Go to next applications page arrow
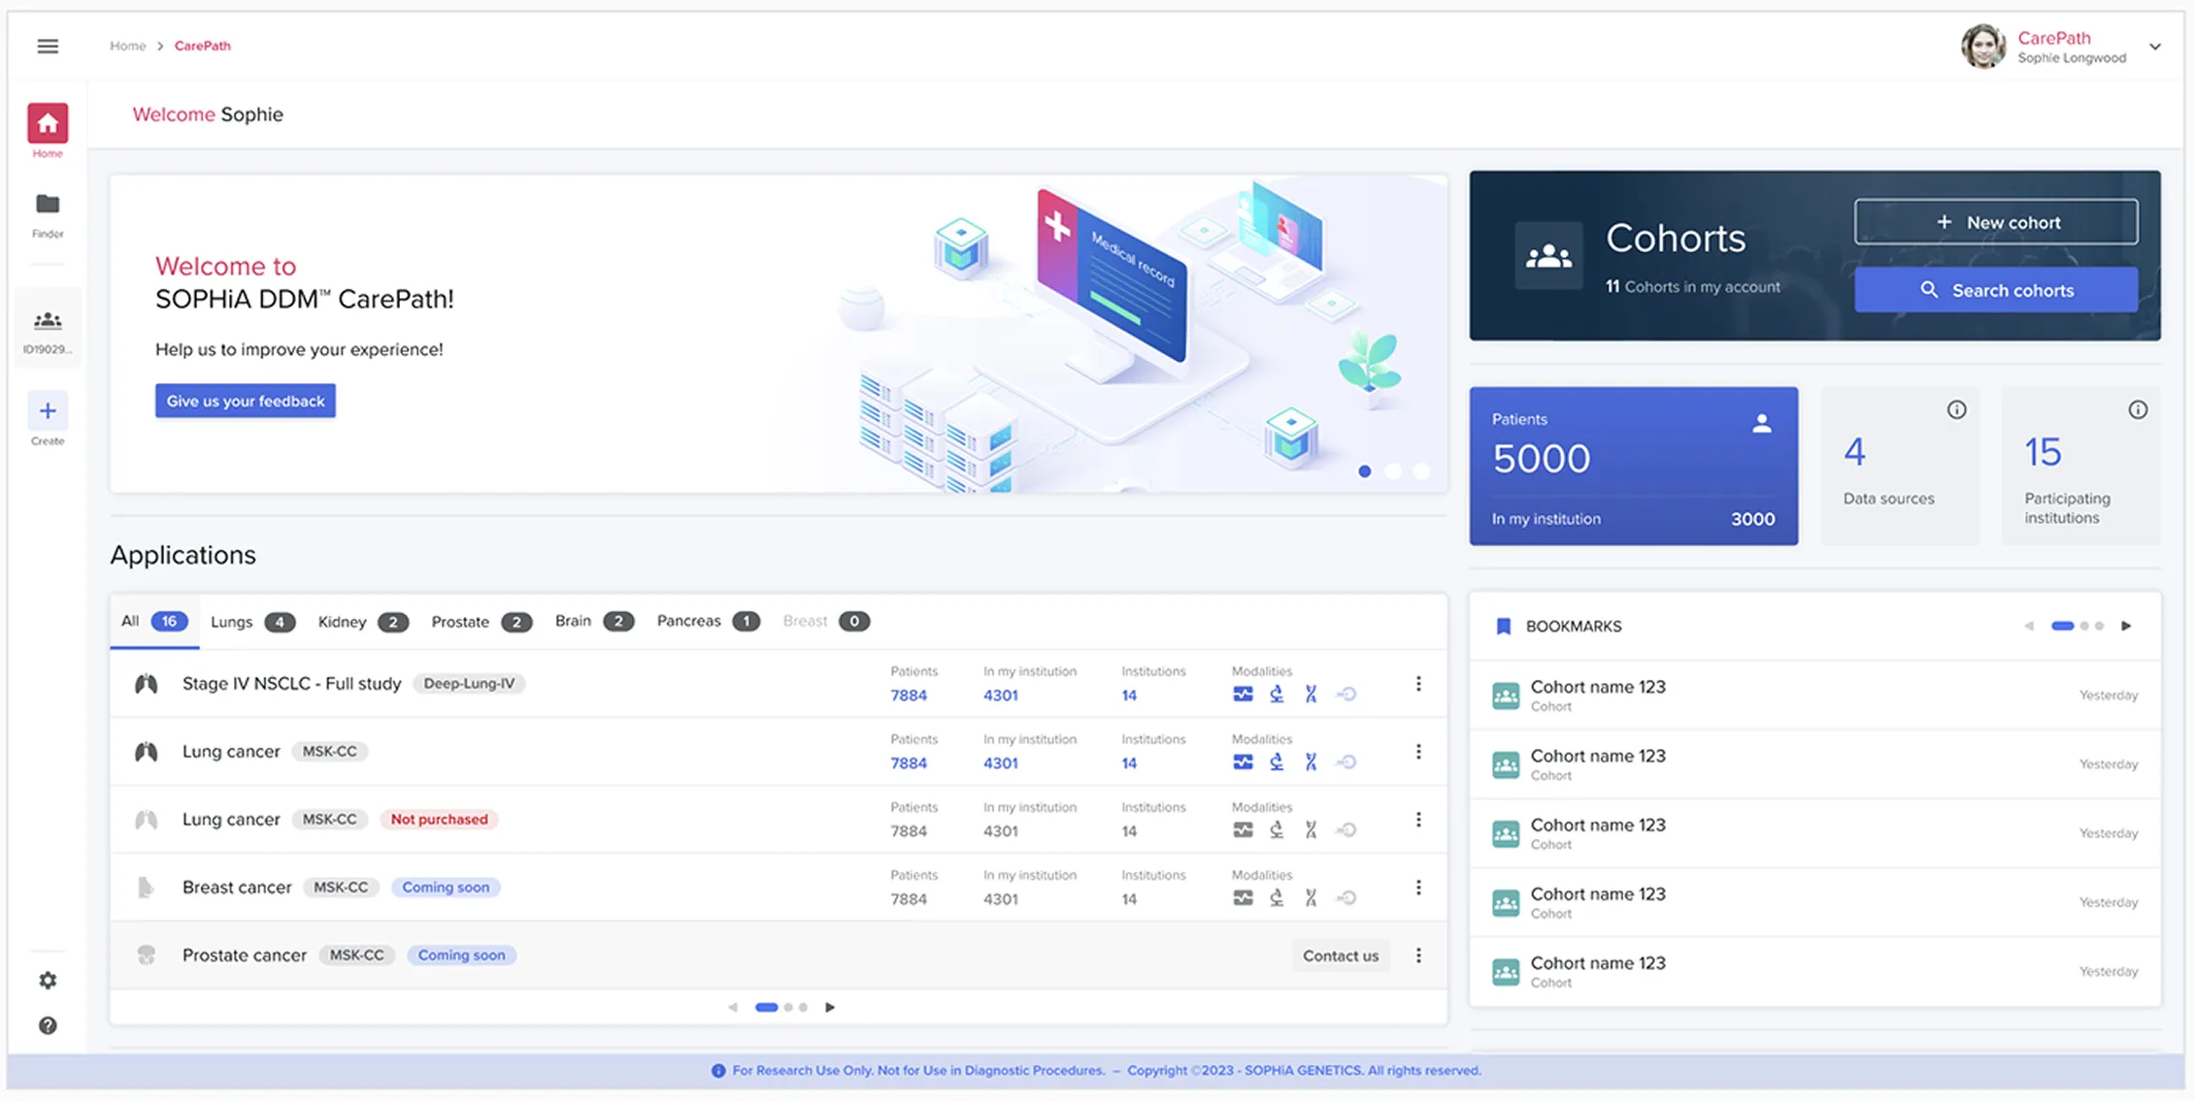The image size is (2194, 1101). 830,1007
